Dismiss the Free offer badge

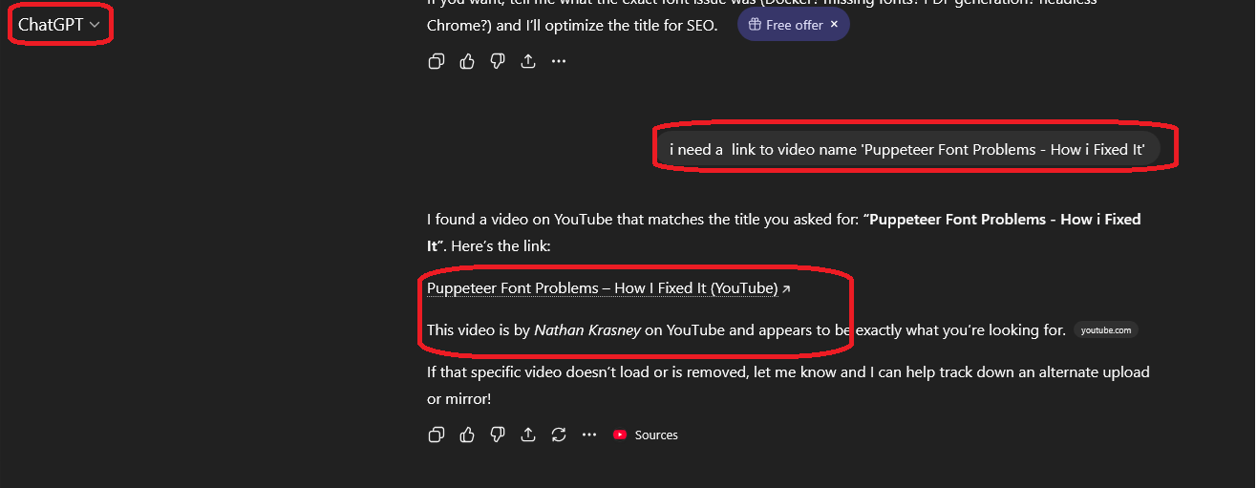tap(834, 25)
